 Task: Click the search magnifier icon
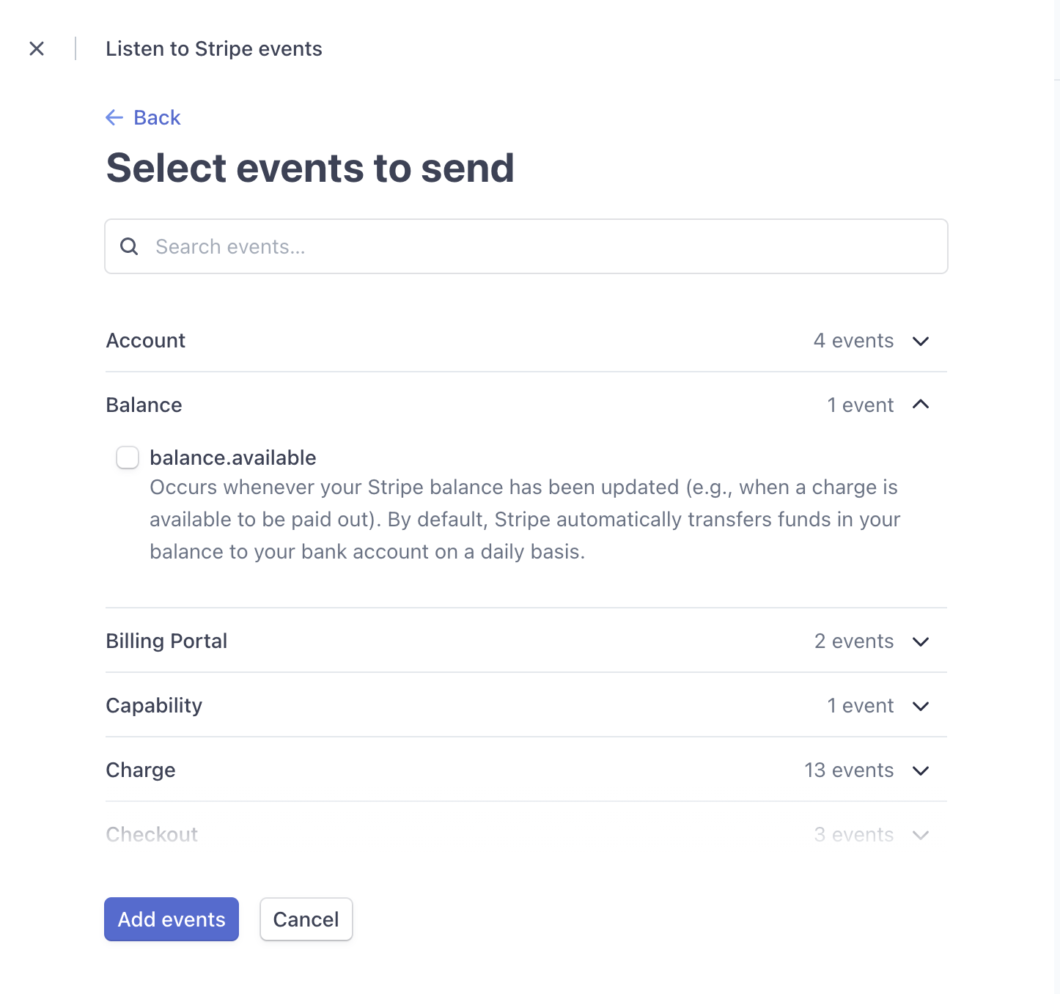coord(129,246)
